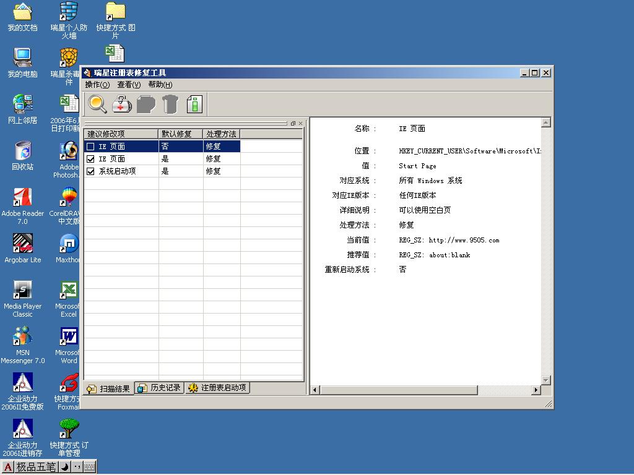This screenshot has width=634, height=475.
Task: Click the red A input-method icon
Action: tap(7, 467)
